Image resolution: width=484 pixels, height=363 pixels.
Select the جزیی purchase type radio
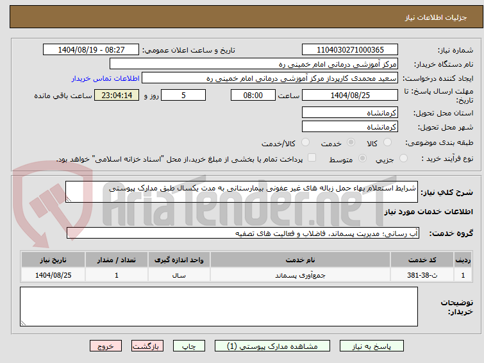click(403, 158)
